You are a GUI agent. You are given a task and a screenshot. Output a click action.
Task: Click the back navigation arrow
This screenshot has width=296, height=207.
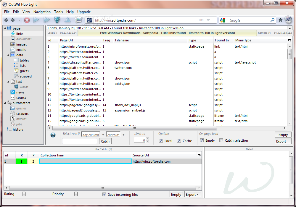pyautogui.click(x=6, y=20)
